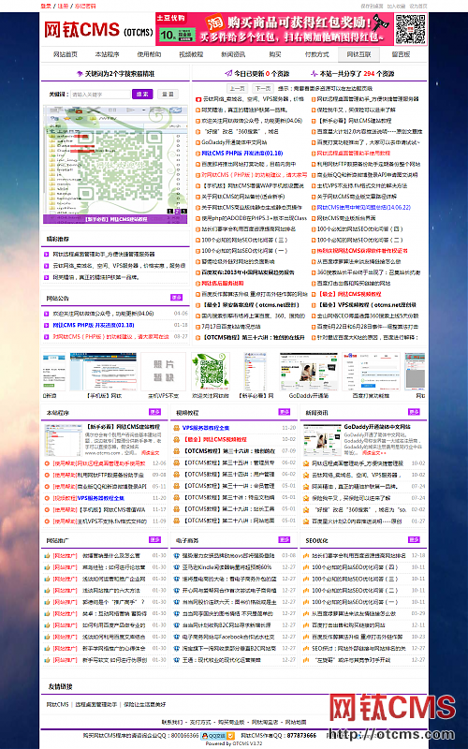468x749 pixels.
Task: Click the 更多 button in 电子商务 panel
Action: click(x=285, y=540)
